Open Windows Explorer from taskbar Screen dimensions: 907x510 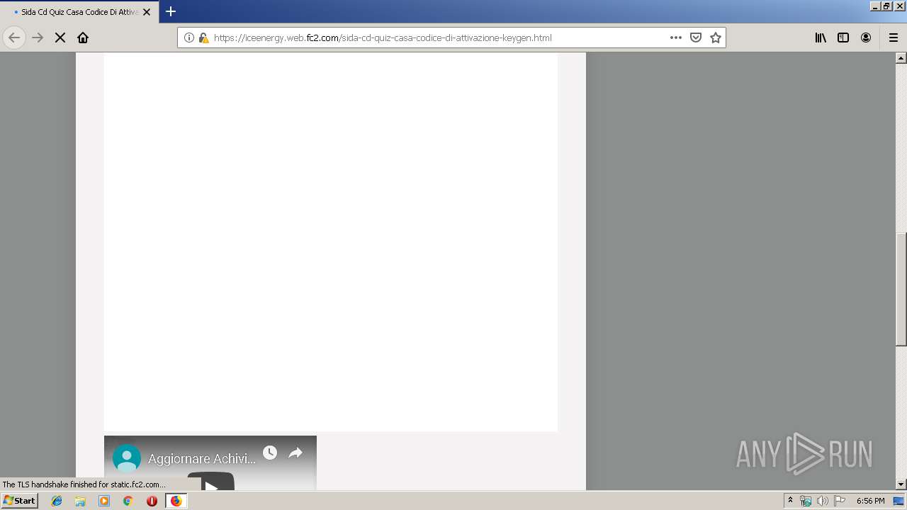click(x=80, y=501)
